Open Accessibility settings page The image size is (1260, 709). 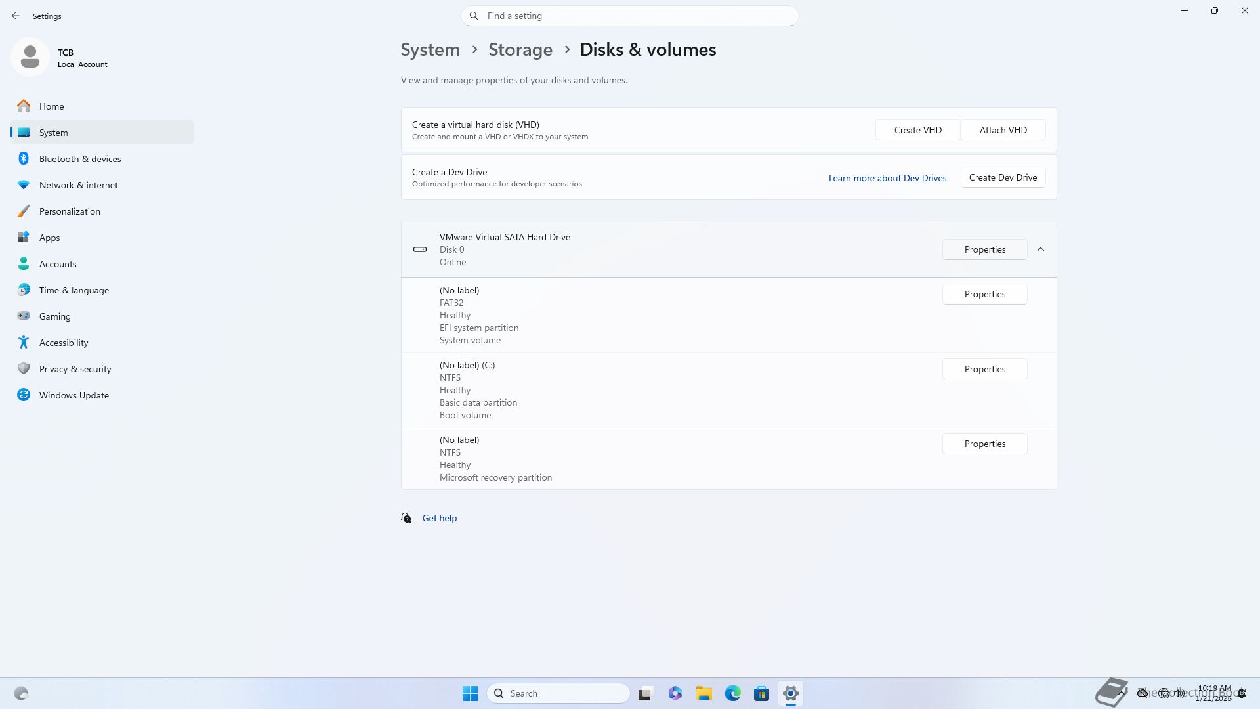point(63,343)
